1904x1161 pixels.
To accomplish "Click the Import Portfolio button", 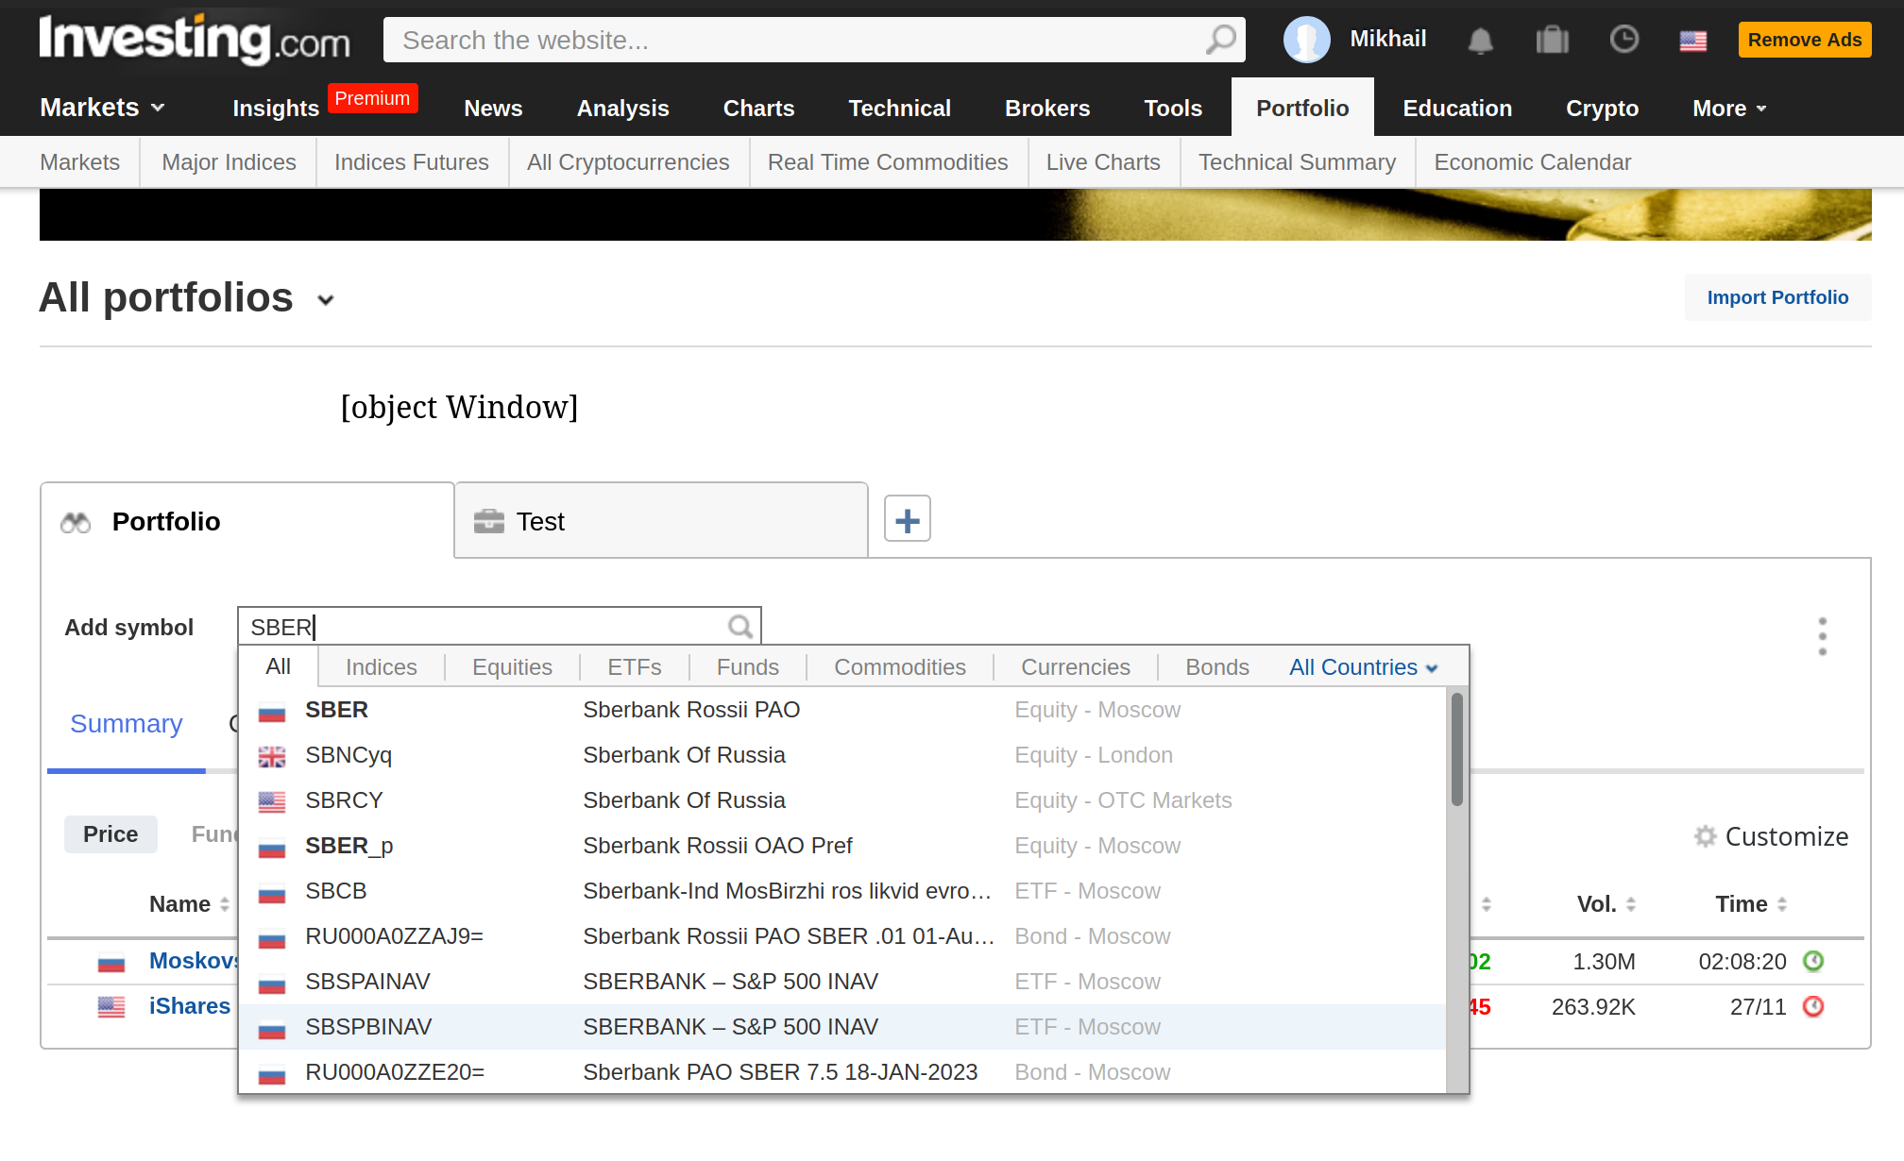I will pyautogui.click(x=1777, y=297).
